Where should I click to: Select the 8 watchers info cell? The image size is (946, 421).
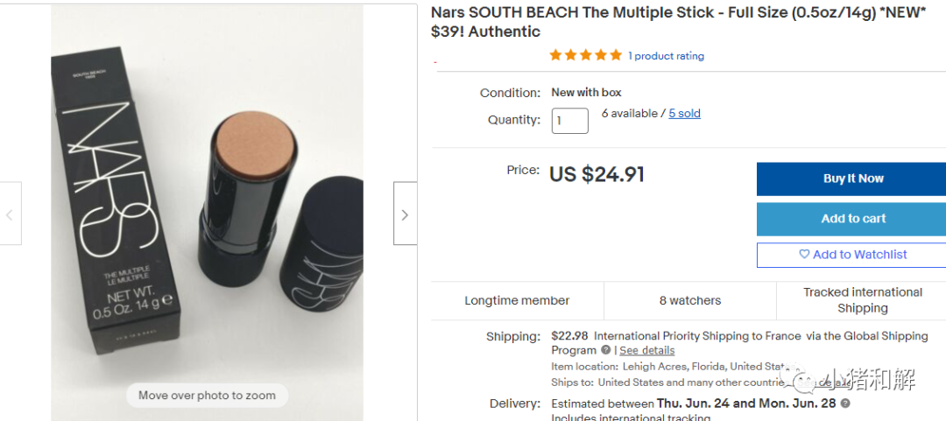coord(690,300)
